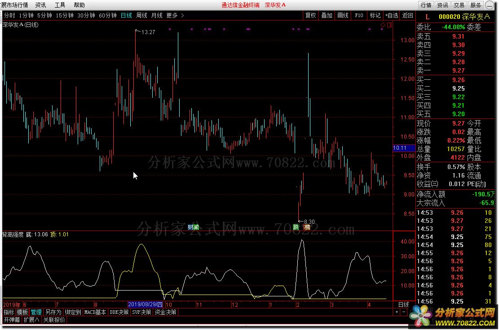Click stock code 000020 深华发A
This screenshot has width=499, height=330.
click(464, 17)
